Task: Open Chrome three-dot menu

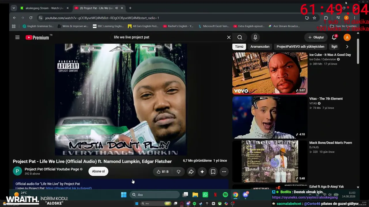Action: (355, 18)
